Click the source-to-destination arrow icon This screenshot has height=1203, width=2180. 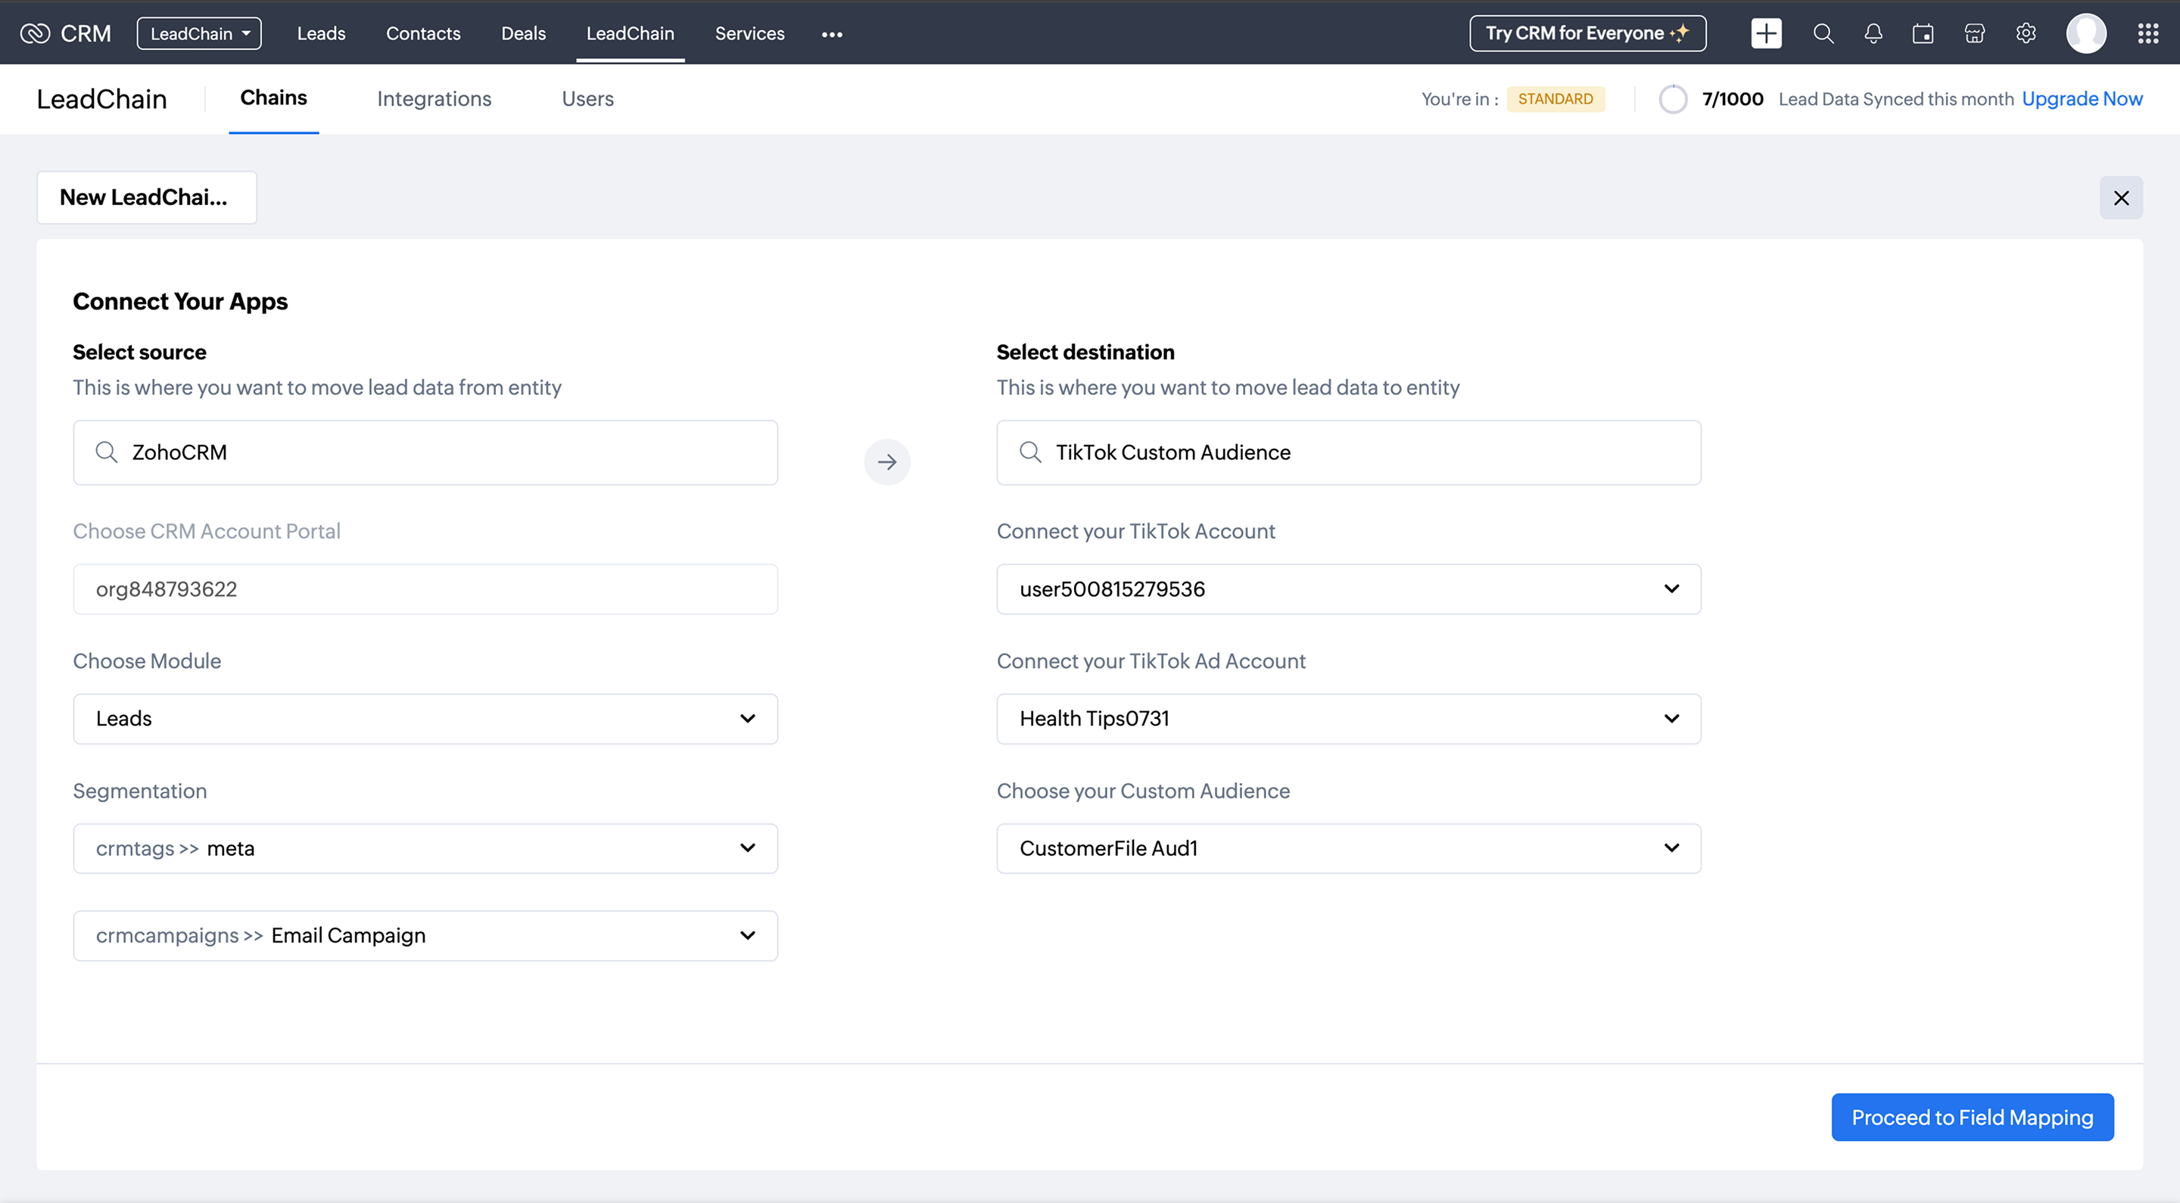[x=886, y=462]
